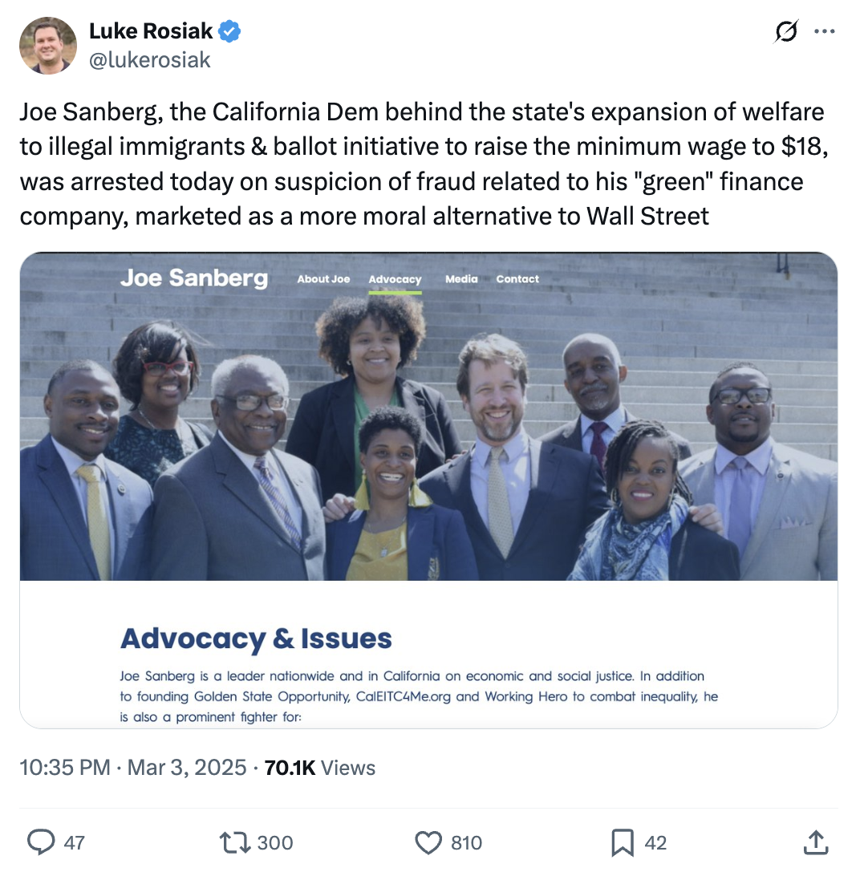The image size is (860, 876).
Task: Select About Joe in the site nav
Action: click(323, 279)
